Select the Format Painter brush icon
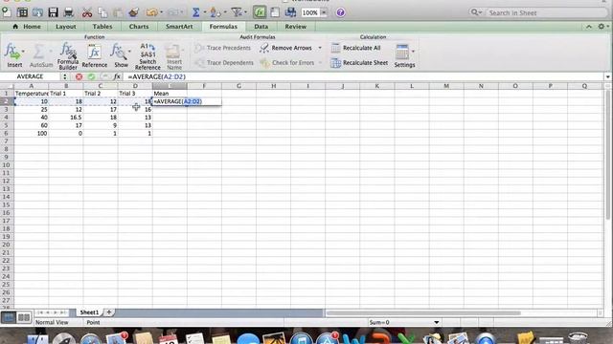613x344 pixels. (x=134, y=12)
